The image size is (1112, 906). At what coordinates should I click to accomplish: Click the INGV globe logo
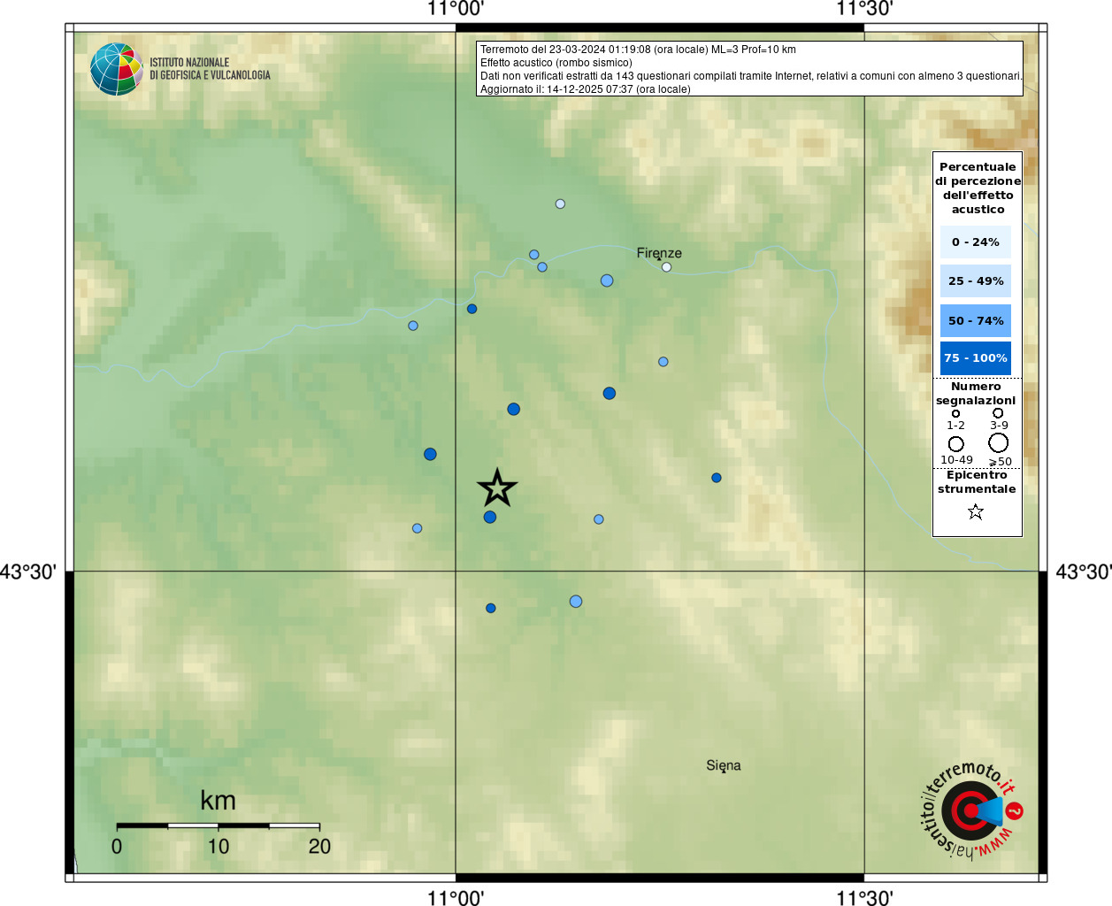(x=117, y=69)
